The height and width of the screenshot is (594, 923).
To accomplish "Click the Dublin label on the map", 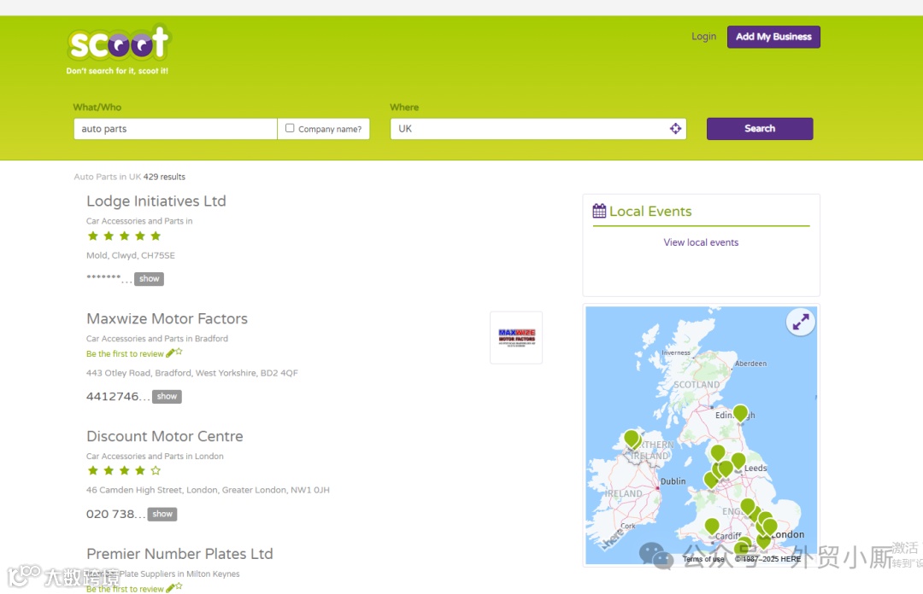I will 673,481.
